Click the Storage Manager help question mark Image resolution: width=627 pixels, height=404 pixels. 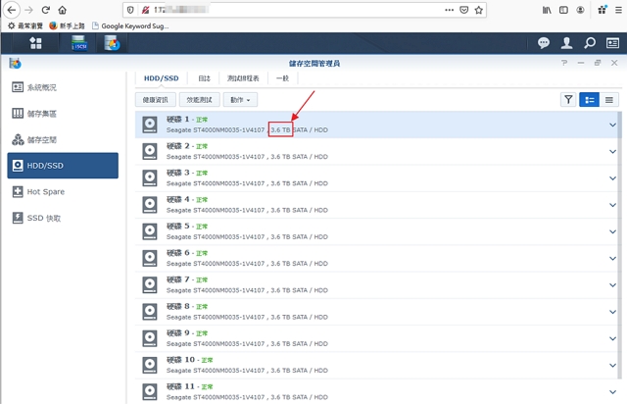tap(564, 63)
